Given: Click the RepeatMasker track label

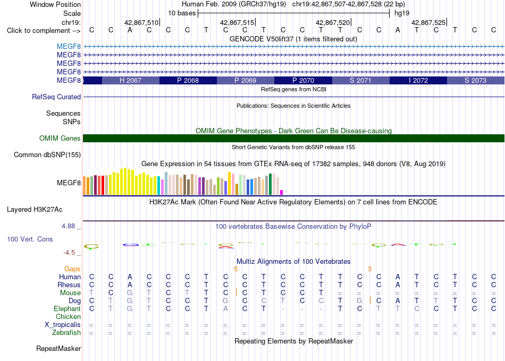Looking at the screenshot, I should 58,348.
